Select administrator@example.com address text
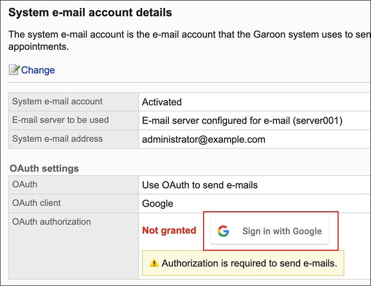 pyautogui.click(x=204, y=139)
